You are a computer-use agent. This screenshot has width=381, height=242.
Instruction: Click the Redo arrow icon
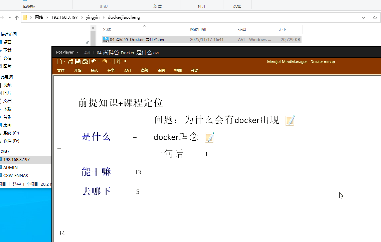pyautogui.click(x=105, y=61)
